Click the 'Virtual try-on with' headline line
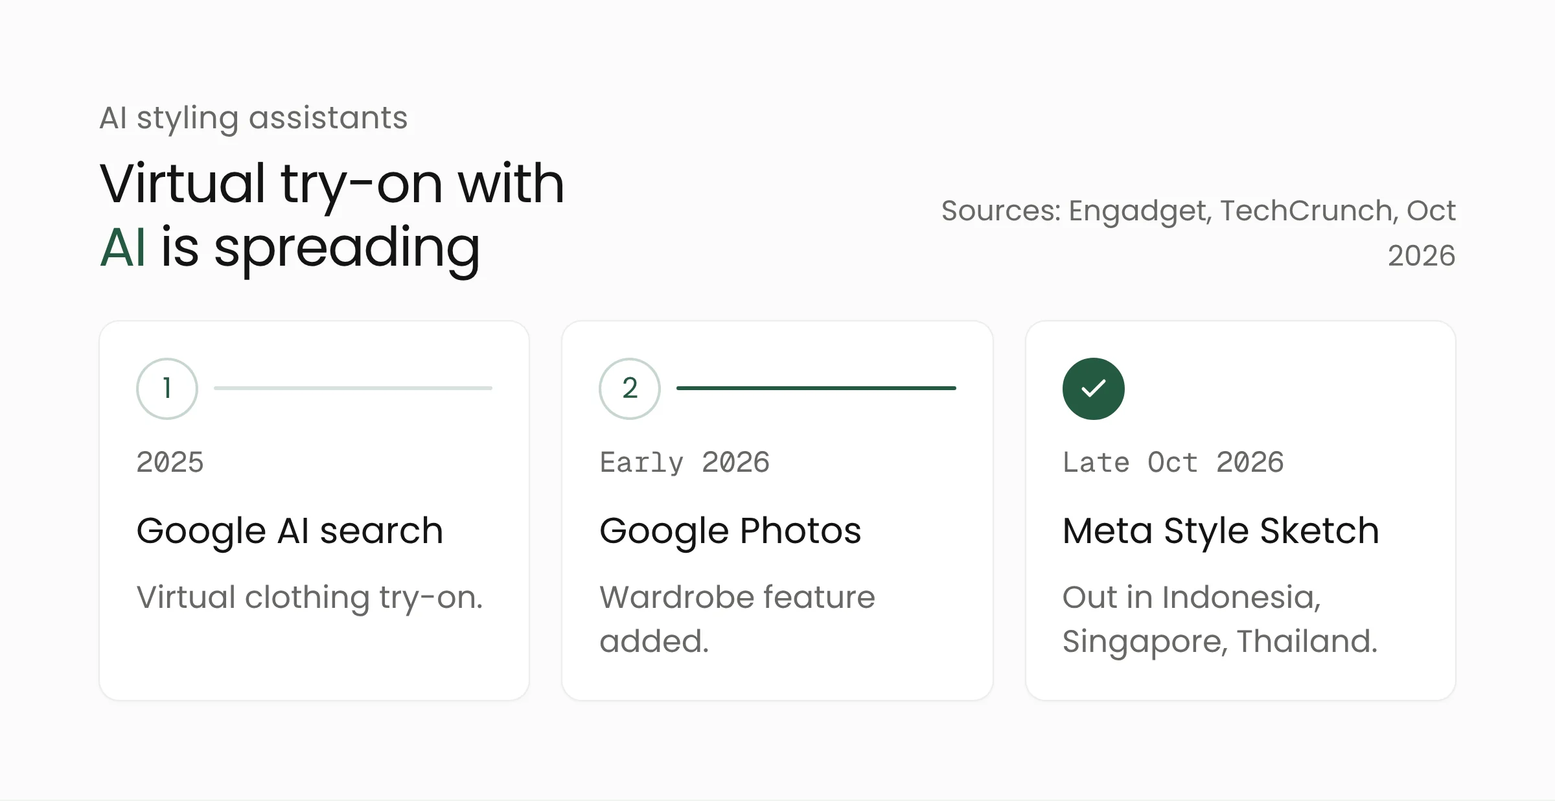1555x801 pixels. [332, 185]
